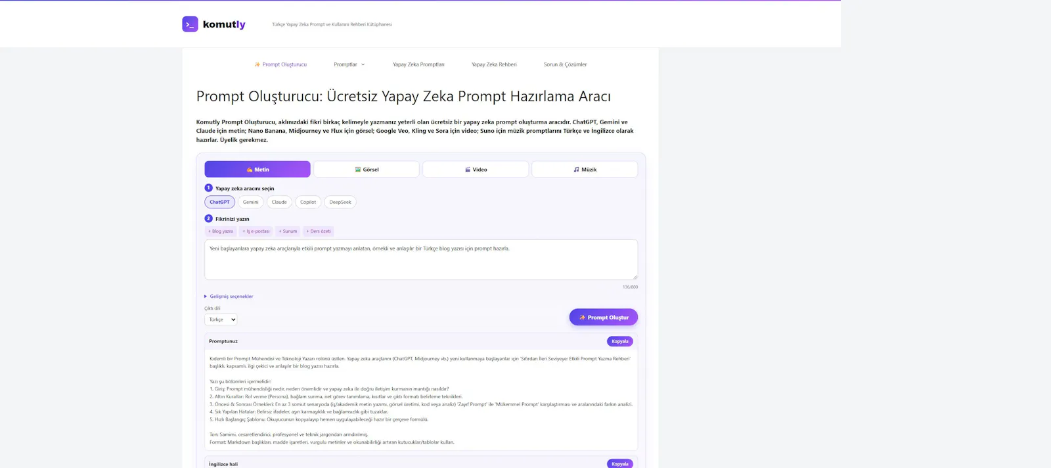Switch to the Görsel tab
The height and width of the screenshot is (468, 1051).
coord(367,169)
